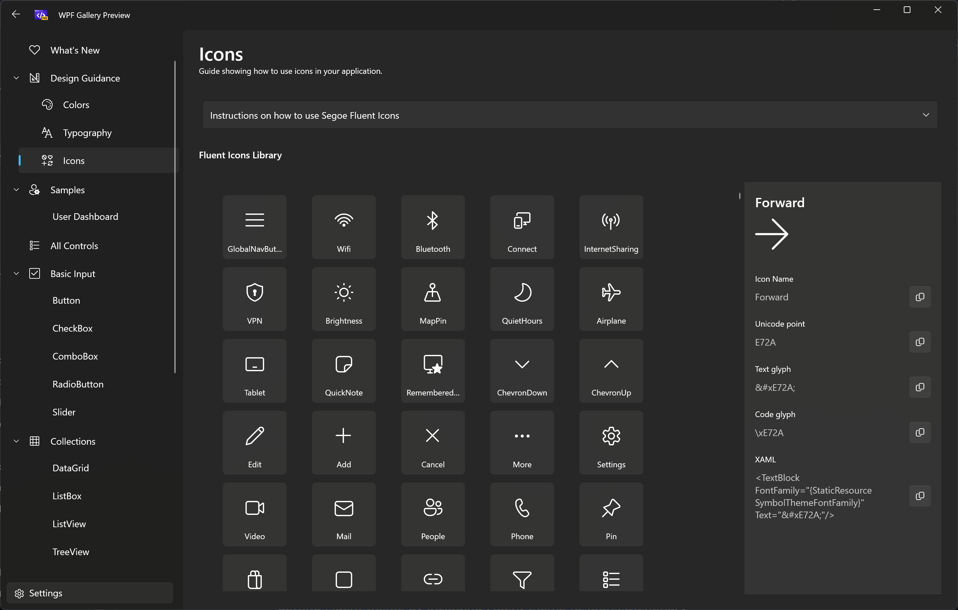The height and width of the screenshot is (610, 958).
Task: Select the Video camera icon tile
Action: click(254, 515)
